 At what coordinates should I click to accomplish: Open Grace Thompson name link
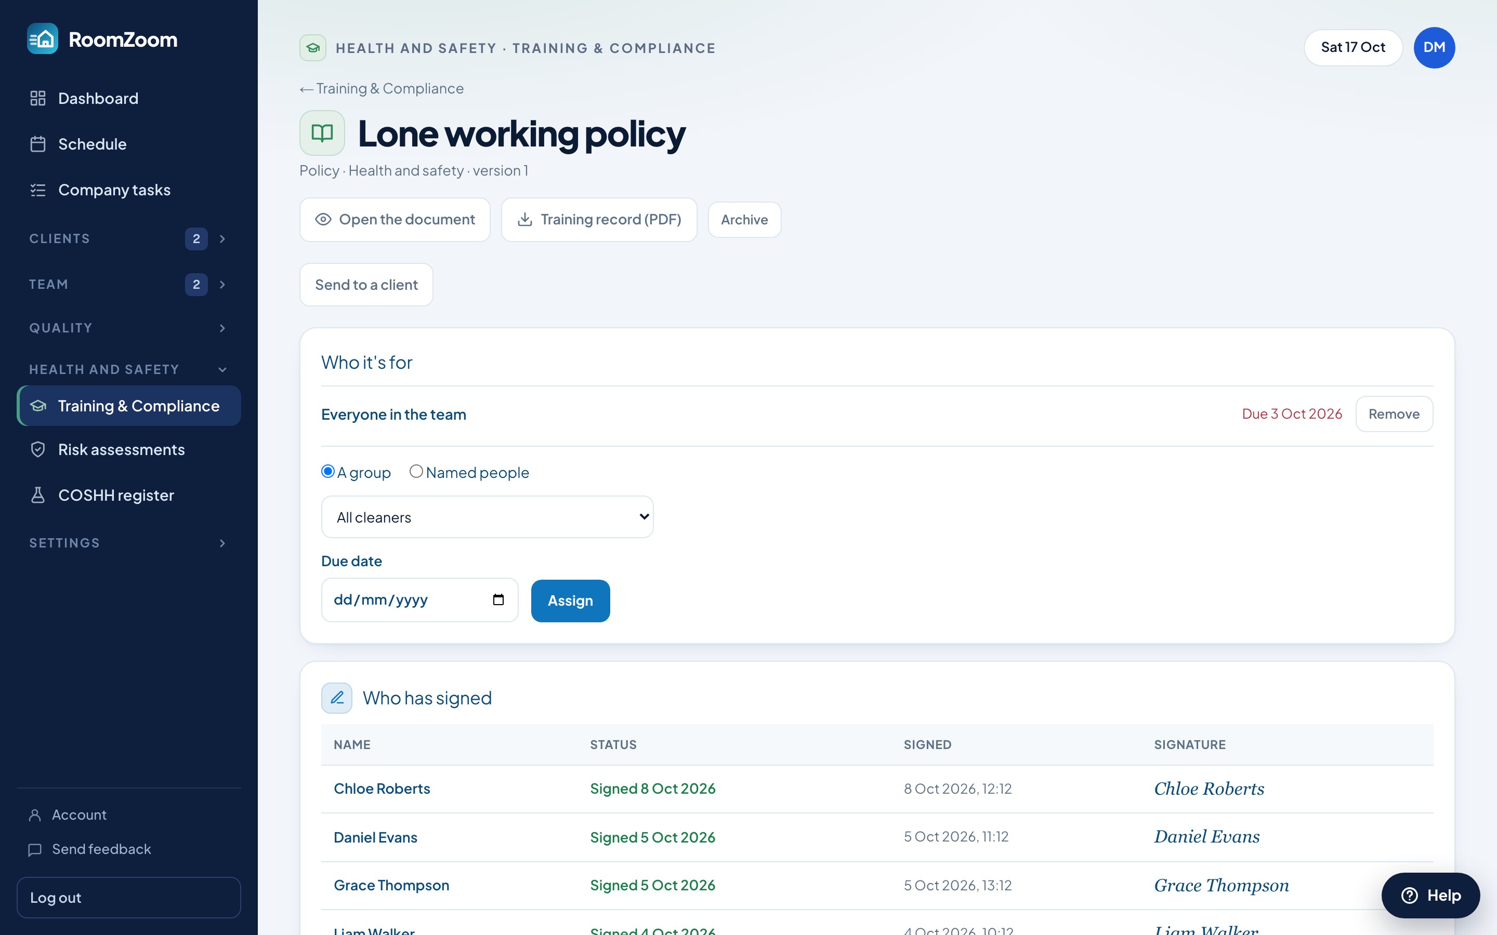(391, 885)
